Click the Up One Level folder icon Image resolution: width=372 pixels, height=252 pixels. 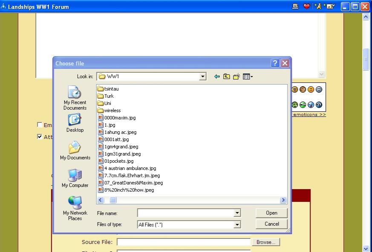(226, 76)
